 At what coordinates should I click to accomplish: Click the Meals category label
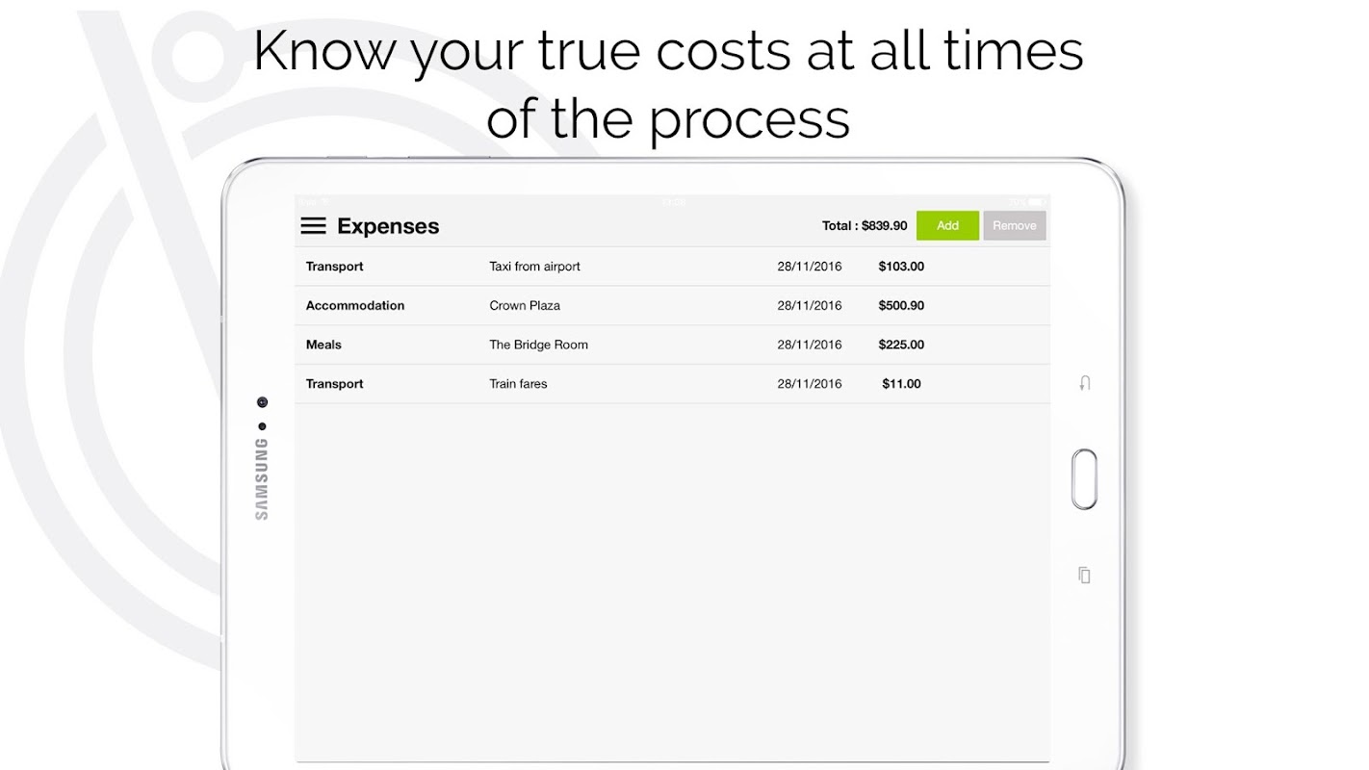click(x=323, y=345)
